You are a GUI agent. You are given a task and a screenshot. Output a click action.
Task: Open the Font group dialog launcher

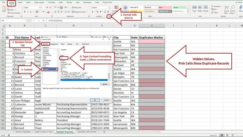52,16
